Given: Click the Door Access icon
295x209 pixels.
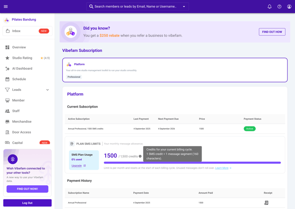Looking at the screenshot, I should click(7, 132).
